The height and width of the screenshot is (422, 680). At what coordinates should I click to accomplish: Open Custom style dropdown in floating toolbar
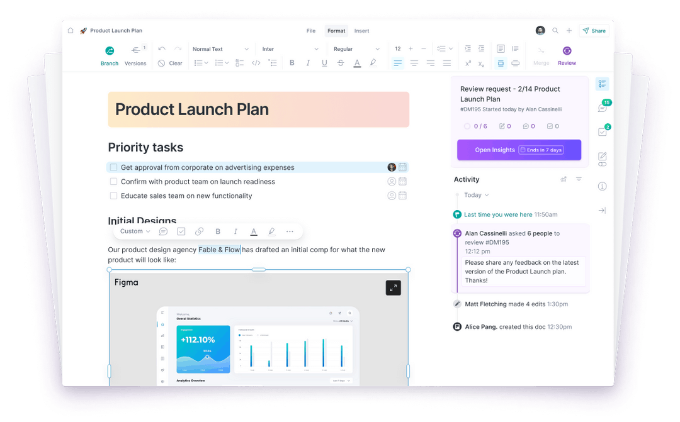click(135, 231)
